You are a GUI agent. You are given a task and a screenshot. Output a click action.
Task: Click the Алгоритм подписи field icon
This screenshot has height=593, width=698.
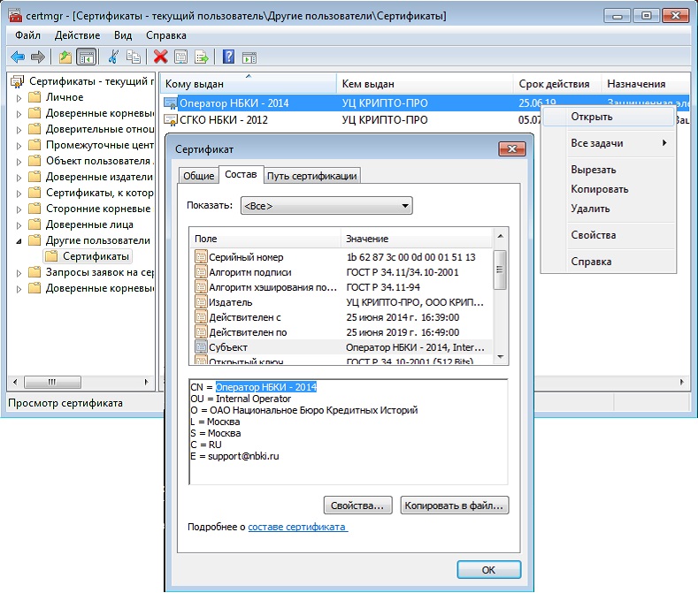pos(201,272)
